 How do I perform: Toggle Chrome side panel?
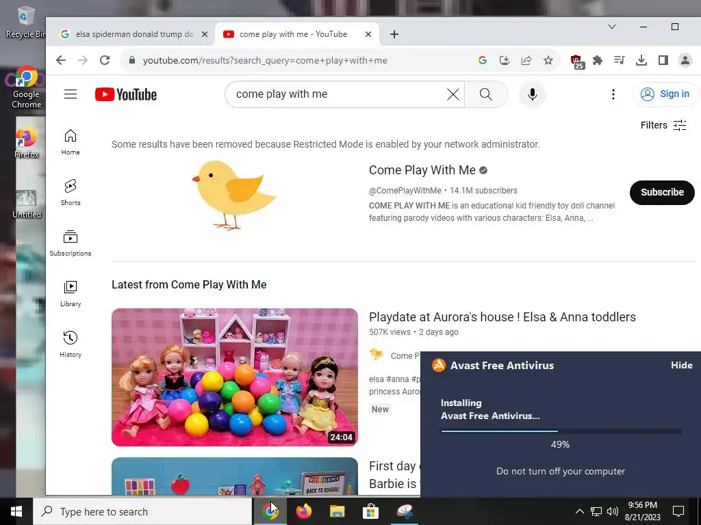pos(663,60)
